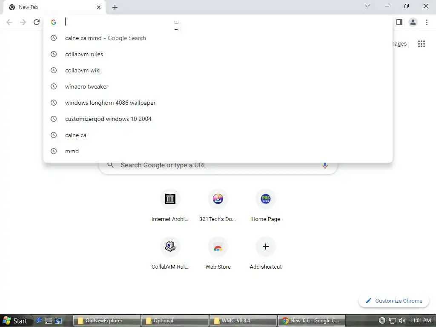This screenshot has height=327, width=436.
Task: Reload the page with the refresh icon
Action: [x=37, y=22]
